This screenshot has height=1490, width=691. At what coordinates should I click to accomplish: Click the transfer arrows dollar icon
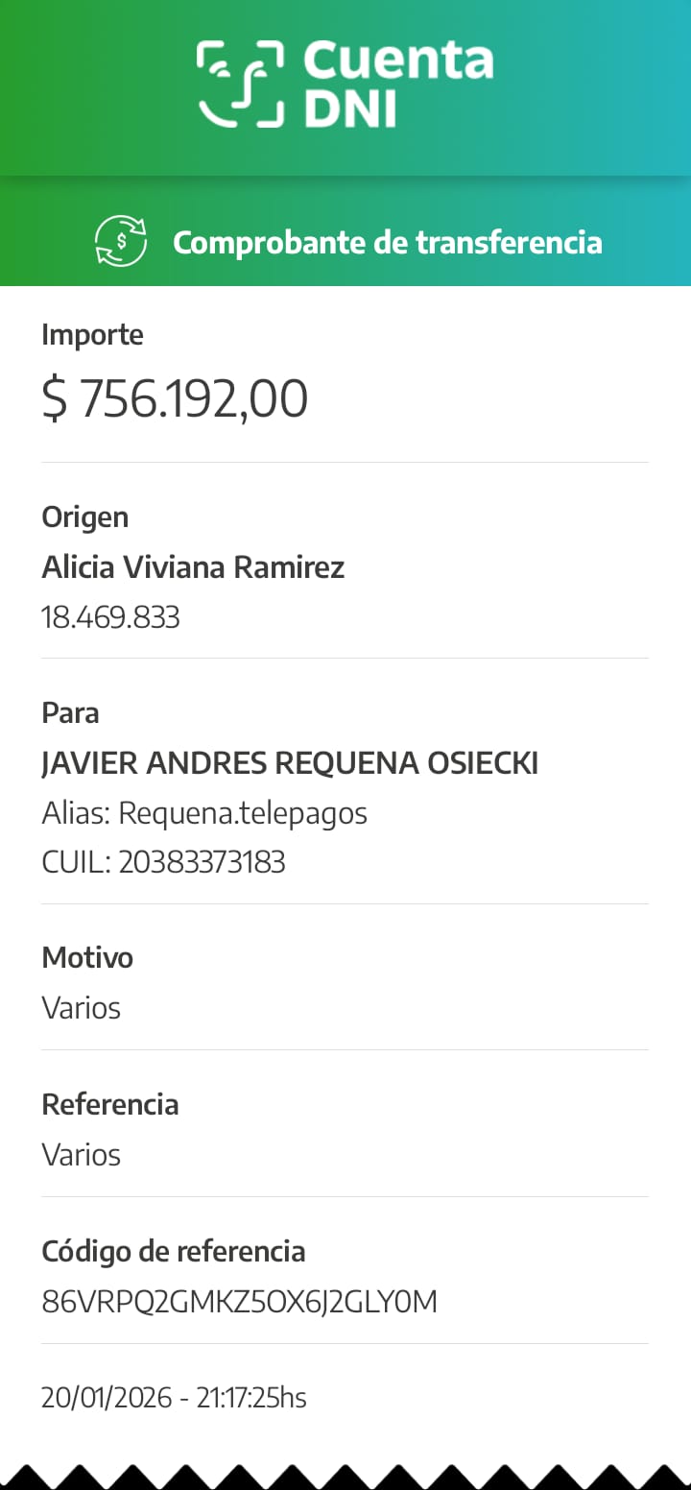click(x=121, y=242)
